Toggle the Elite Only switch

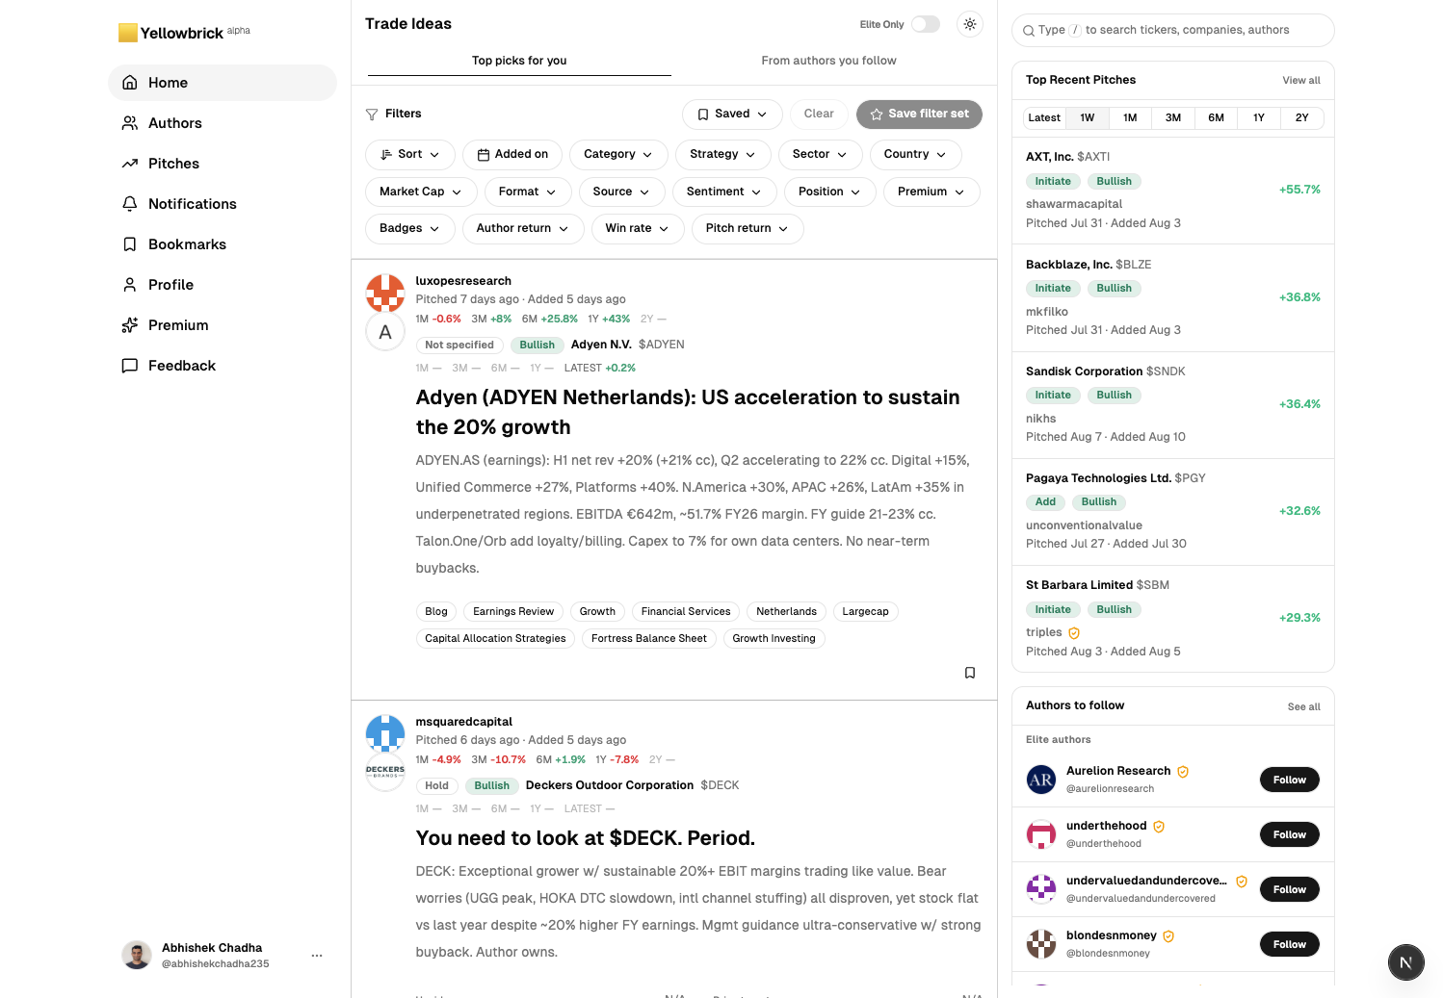point(926,24)
